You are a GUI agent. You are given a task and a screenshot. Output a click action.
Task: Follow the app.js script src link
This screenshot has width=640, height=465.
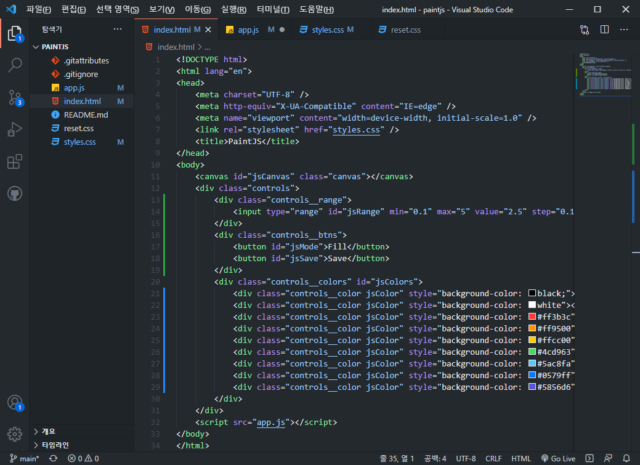point(270,422)
